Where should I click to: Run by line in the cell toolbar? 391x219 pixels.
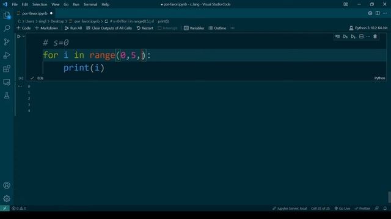tap(337, 36)
